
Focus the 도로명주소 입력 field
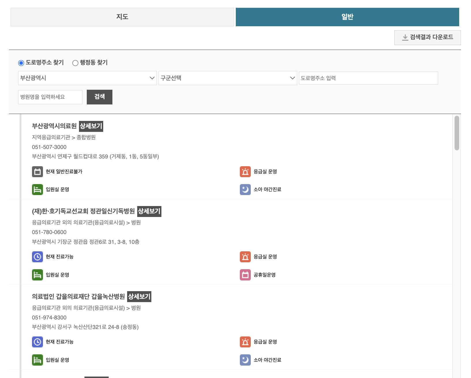[x=368, y=78]
